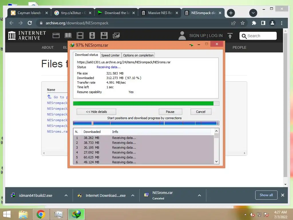Open ABOUT menu link

tap(48, 48)
